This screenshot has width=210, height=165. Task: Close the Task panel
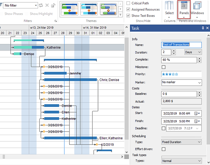(x=207, y=28)
